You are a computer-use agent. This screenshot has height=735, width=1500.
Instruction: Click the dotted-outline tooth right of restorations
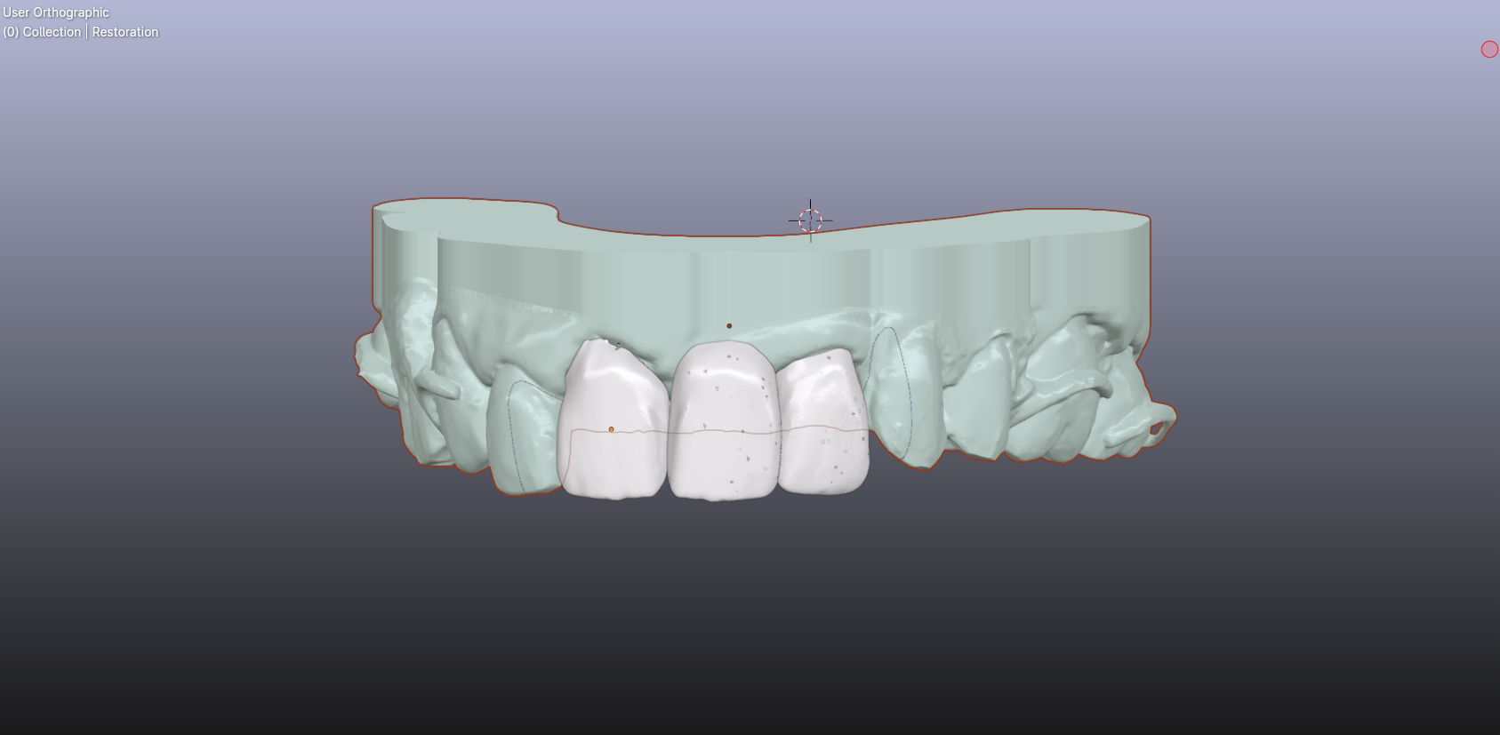click(892, 395)
